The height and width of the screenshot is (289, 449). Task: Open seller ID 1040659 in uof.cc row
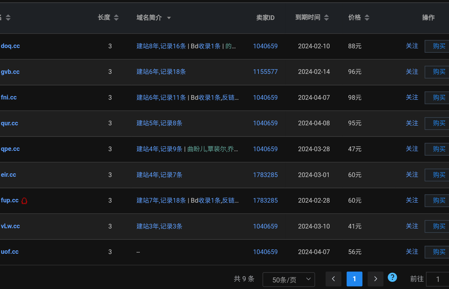coord(265,252)
